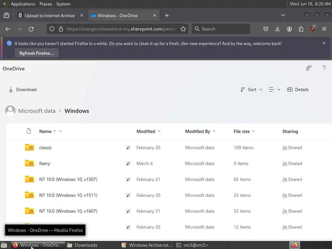Viewport: 332px width, 249px height.
Task: Click the file type column header icon
Action: (29, 131)
